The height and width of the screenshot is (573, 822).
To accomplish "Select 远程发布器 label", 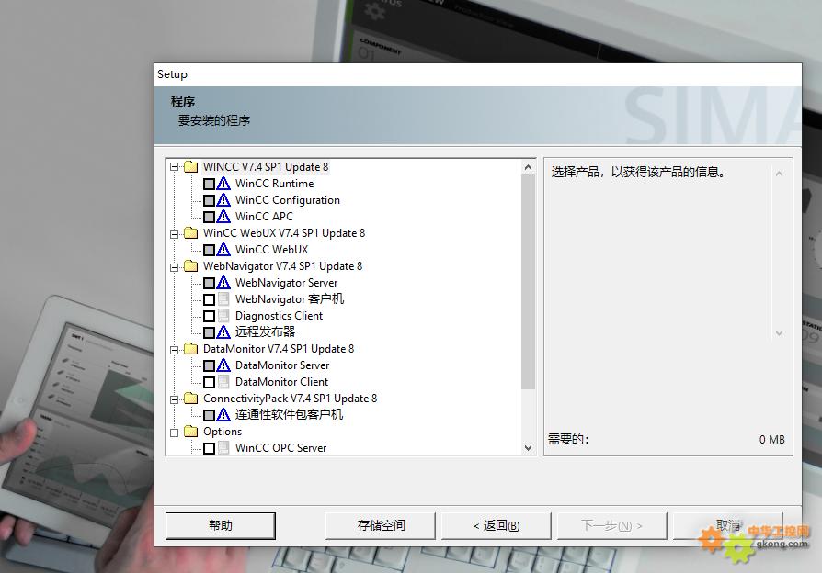I will 265,332.
